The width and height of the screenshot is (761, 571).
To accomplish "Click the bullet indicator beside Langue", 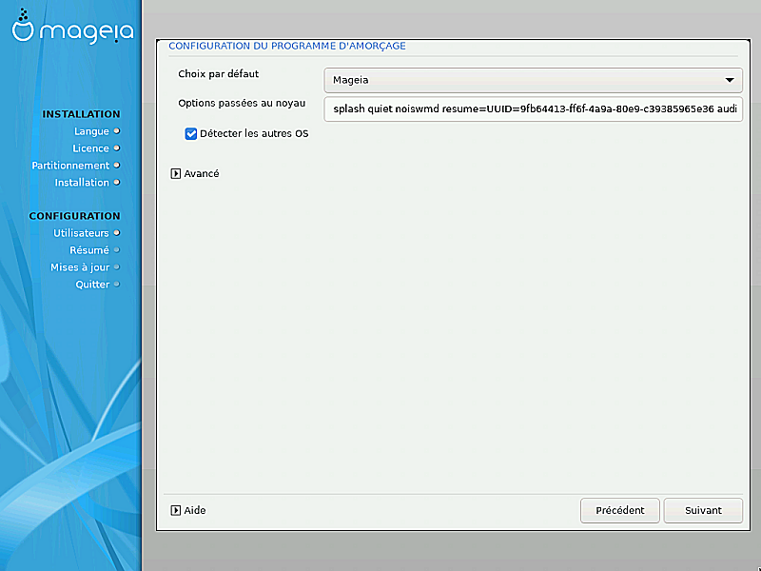I will (117, 131).
